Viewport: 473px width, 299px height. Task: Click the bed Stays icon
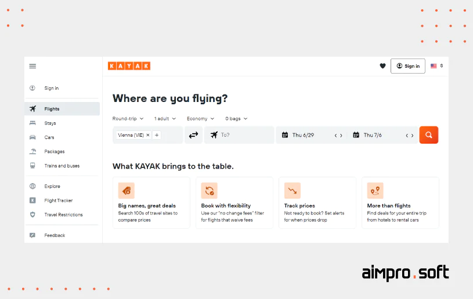(33, 123)
